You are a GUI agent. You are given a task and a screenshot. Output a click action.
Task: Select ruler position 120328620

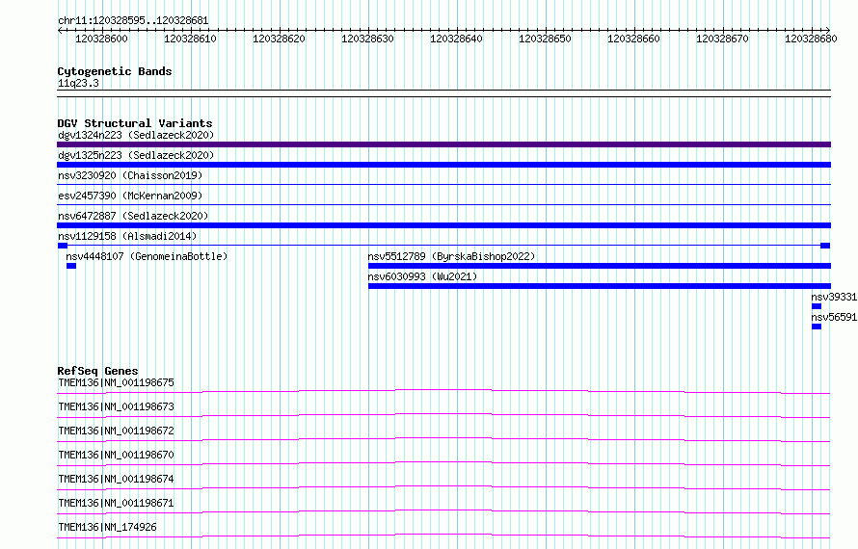[x=279, y=39]
